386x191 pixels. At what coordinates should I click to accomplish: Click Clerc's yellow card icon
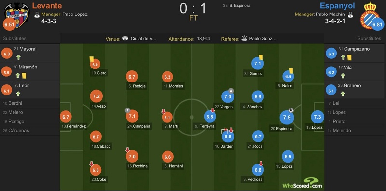(92, 59)
